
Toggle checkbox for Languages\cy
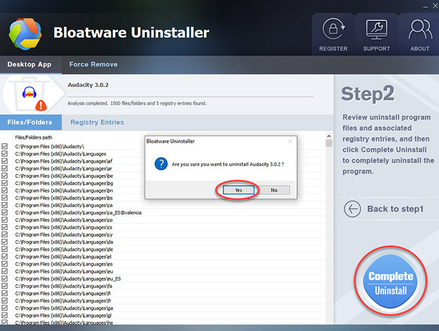click(x=5, y=234)
